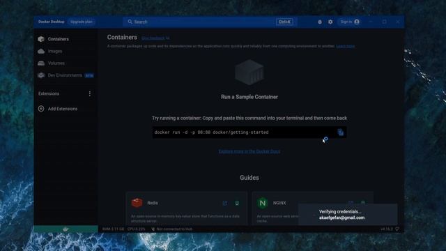Click the feedback icon beside version
The image size is (446, 251).
[397, 229]
